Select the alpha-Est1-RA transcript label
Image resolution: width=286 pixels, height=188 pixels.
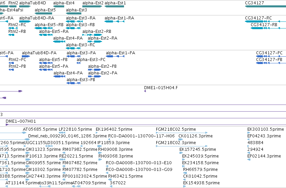pos(119,18)
